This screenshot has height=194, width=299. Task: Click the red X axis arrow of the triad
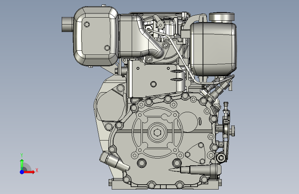pos(29,172)
